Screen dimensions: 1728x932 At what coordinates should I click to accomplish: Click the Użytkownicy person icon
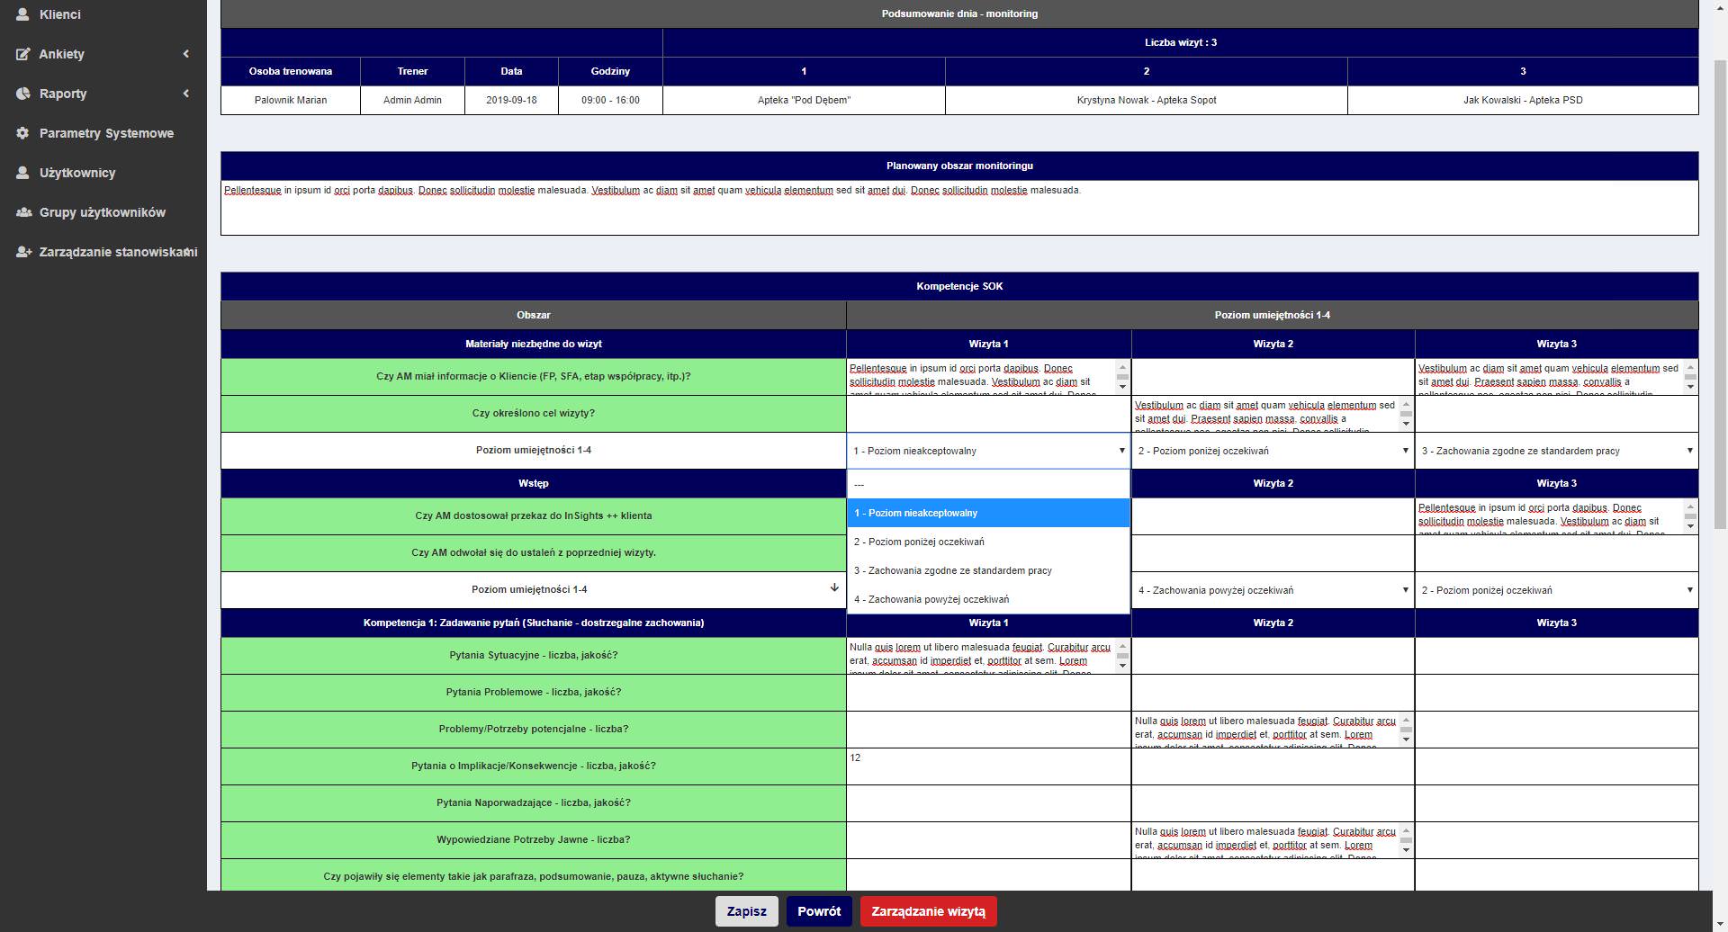click(x=23, y=173)
